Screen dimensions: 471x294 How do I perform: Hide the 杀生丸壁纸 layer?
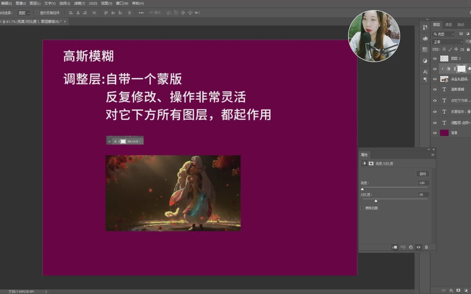point(435,79)
